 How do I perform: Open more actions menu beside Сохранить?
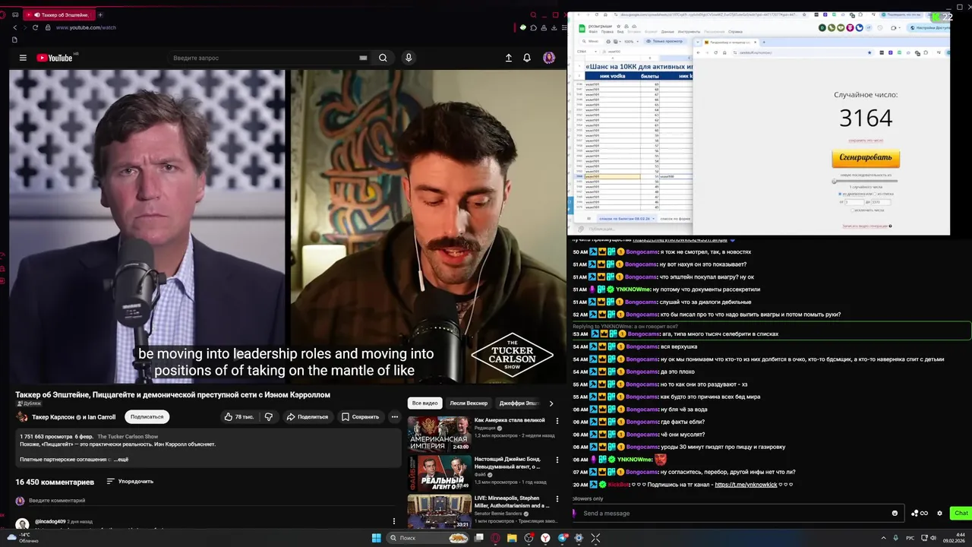394,416
